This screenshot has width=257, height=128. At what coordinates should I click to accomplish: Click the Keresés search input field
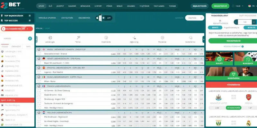[15, 38]
